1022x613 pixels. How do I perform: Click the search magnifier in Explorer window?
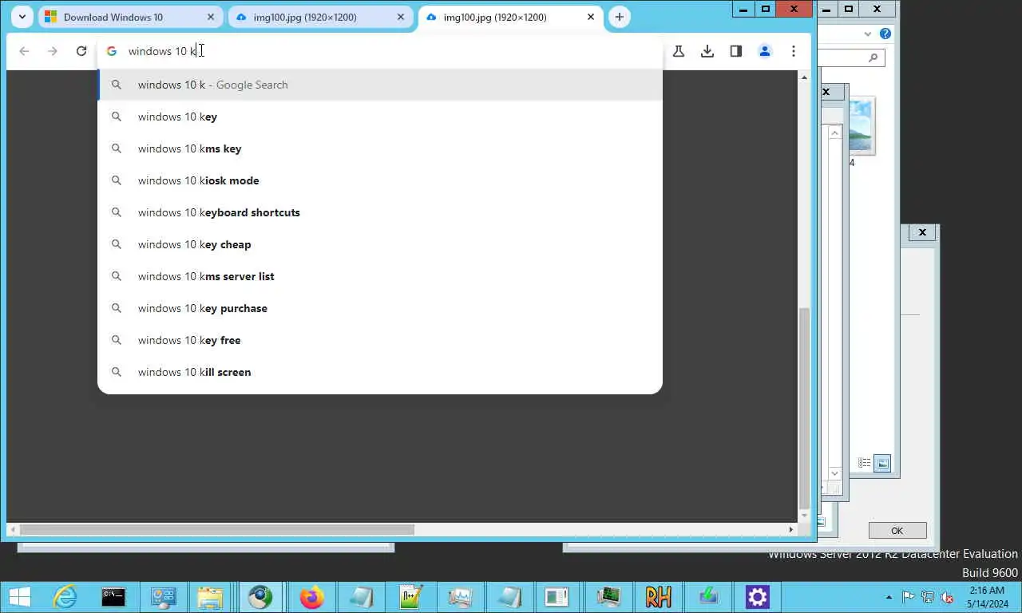tap(873, 57)
